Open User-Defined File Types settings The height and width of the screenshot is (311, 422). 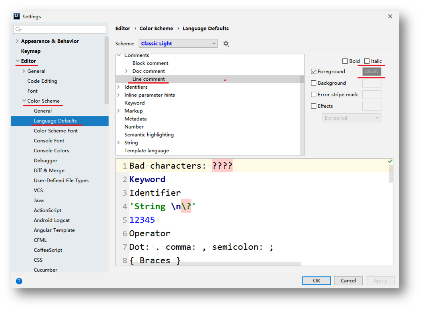[x=61, y=181]
